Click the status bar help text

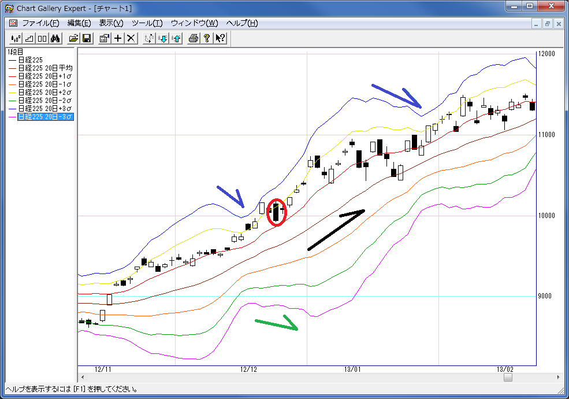click(x=72, y=389)
